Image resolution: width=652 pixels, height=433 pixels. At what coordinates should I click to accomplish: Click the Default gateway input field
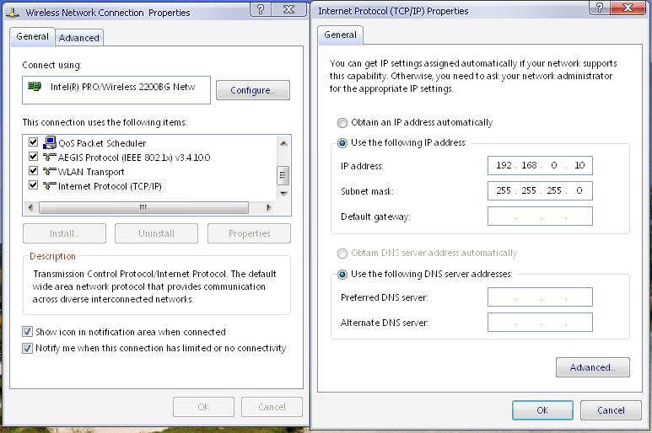click(x=540, y=216)
